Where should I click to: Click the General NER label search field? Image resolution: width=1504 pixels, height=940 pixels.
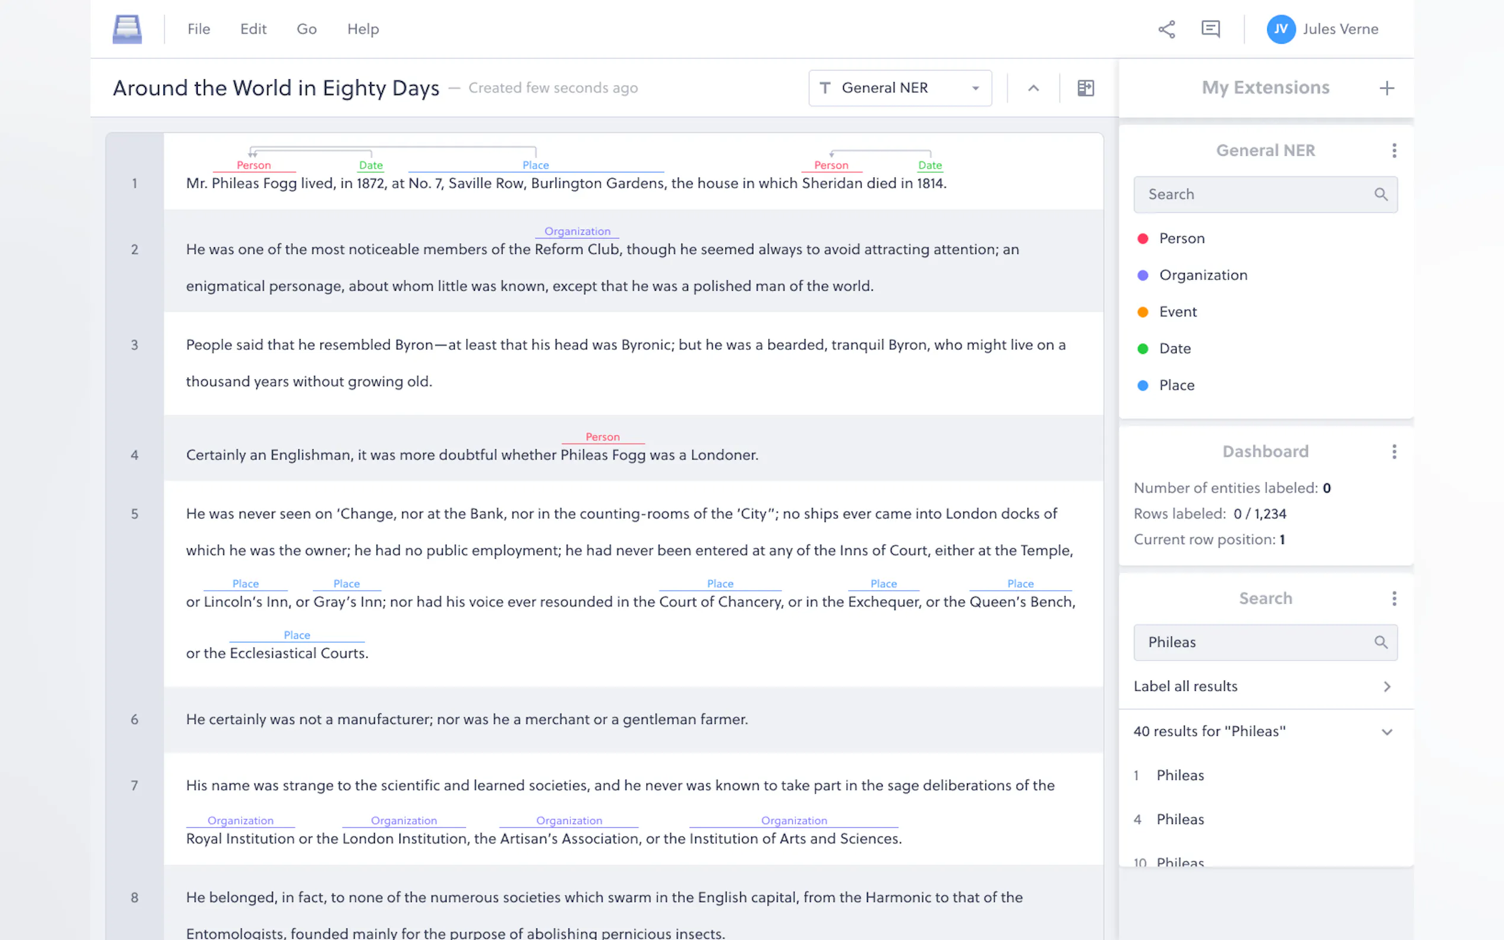point(1256,195)
